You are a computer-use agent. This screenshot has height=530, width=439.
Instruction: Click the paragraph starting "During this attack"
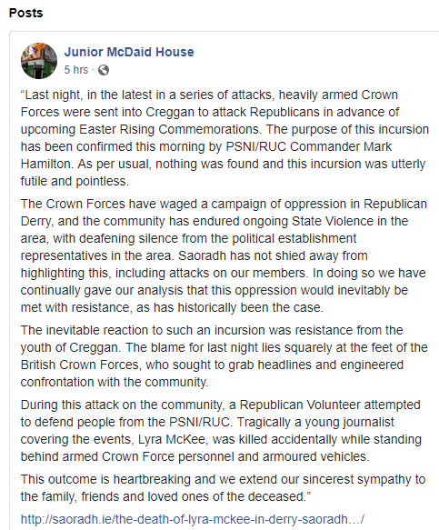click(x=221, y=431)
